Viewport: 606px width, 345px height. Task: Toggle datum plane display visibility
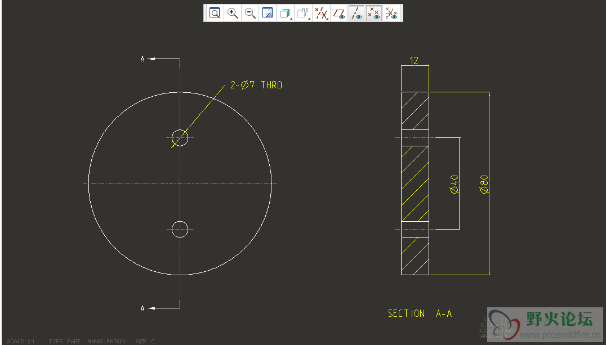339,13
